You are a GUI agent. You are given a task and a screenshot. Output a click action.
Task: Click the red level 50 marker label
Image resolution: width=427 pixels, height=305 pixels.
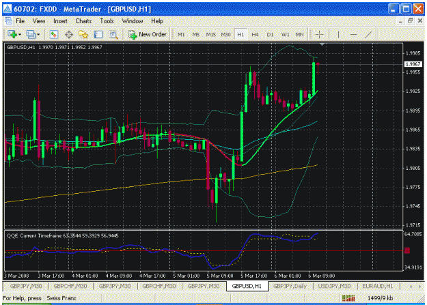coord(407,250)
